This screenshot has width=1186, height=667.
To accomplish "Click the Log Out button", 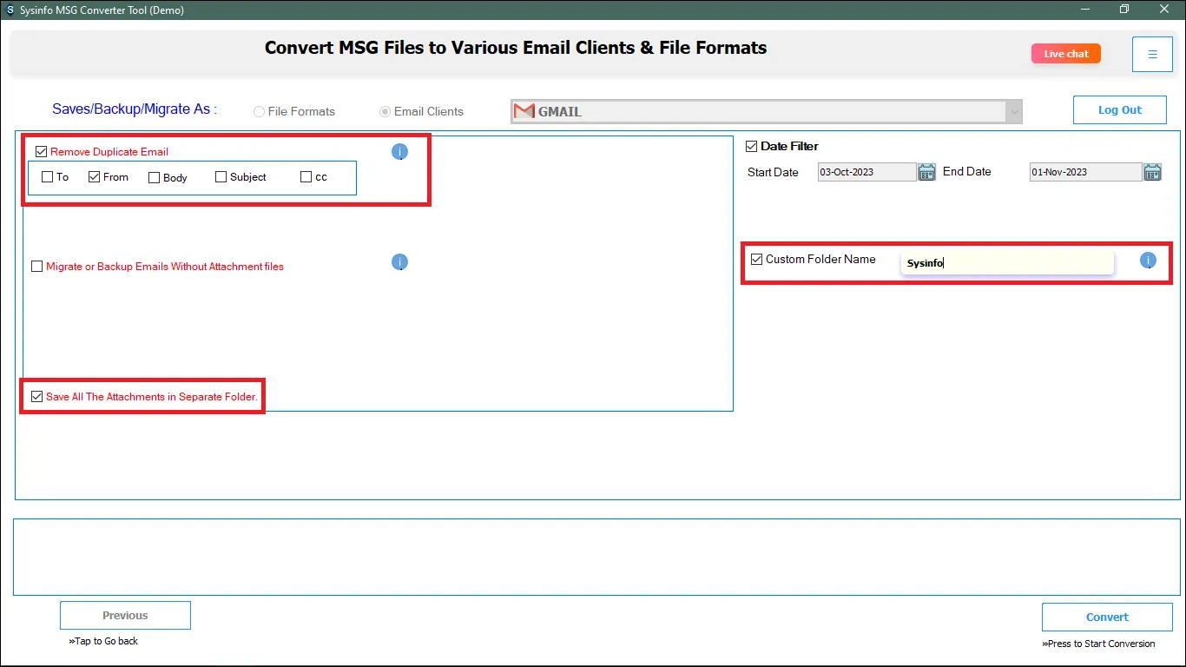I will [x=1120, y=110].
